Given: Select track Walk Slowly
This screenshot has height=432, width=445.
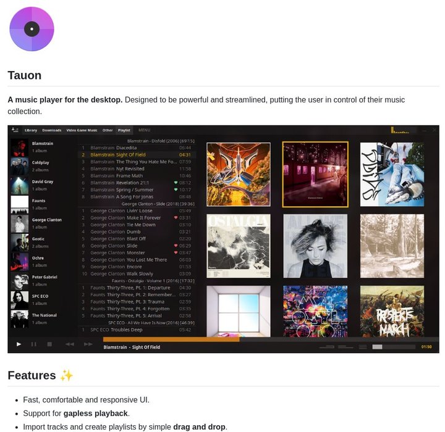Looking at the screenshot, I should click(137, 274).
